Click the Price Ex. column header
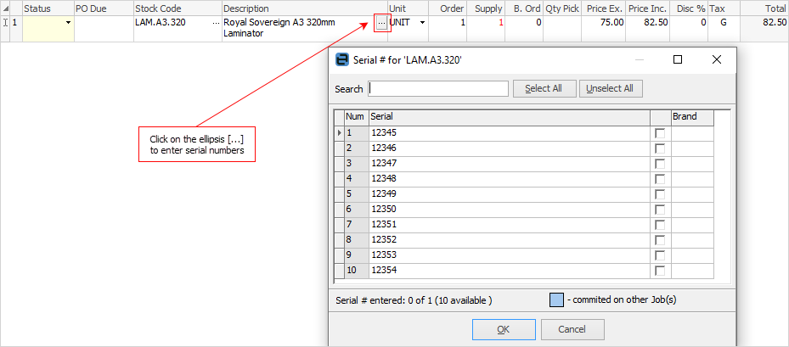789x347 pixels. (604, 8)
